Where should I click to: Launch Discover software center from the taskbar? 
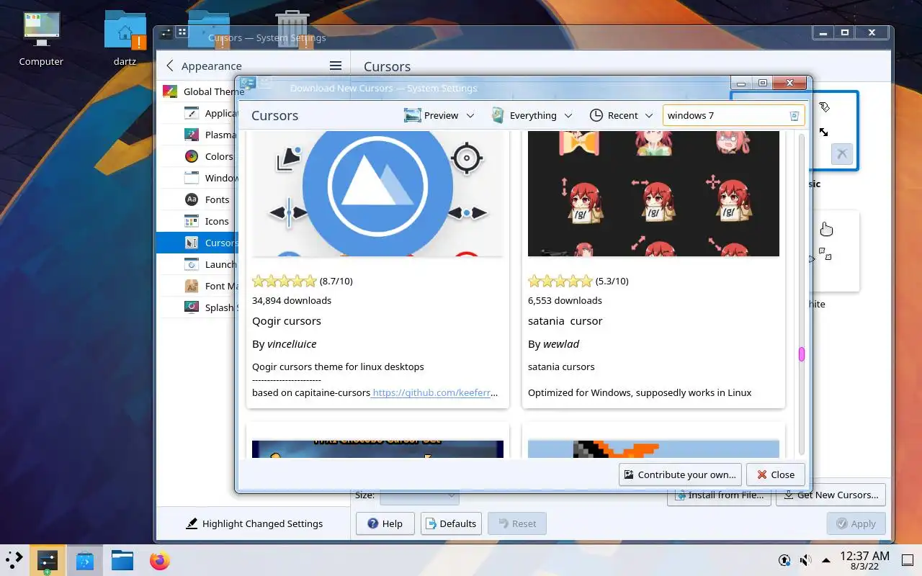click(x=85, y=560)
